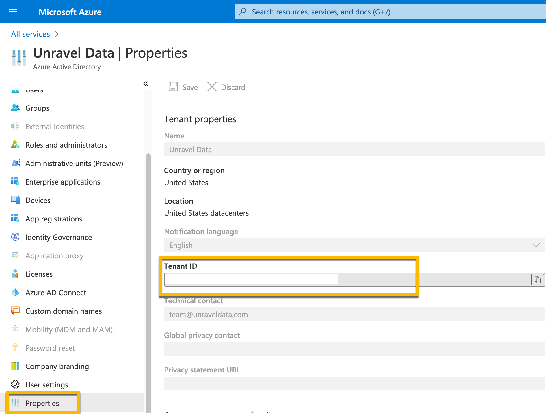Open the hamburger portal menu
The image size is (547, 414).
(13, 12)
